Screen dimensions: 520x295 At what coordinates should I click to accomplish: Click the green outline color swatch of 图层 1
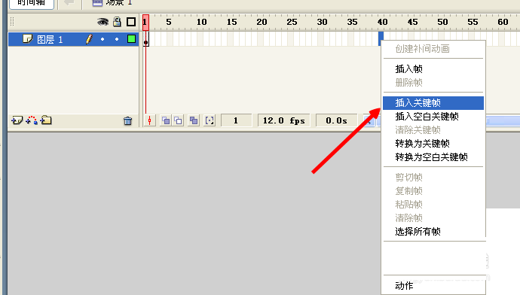(131, 39)
